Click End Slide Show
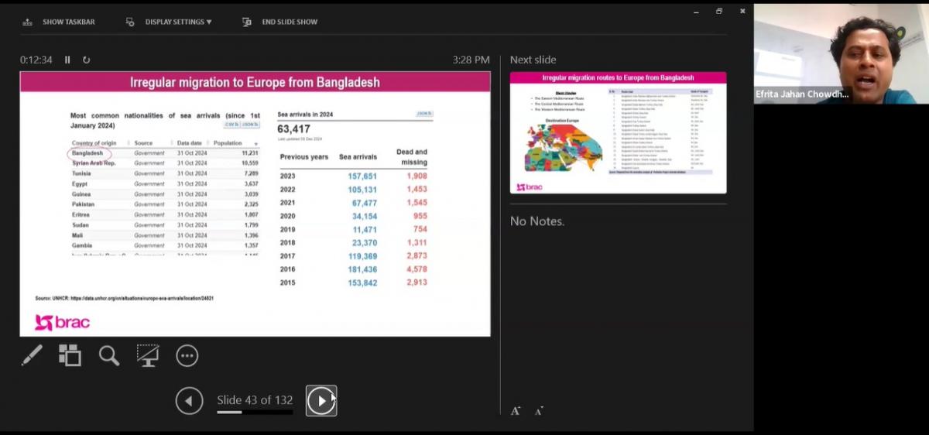Viewport: 929px width, 435px height. 280,22
